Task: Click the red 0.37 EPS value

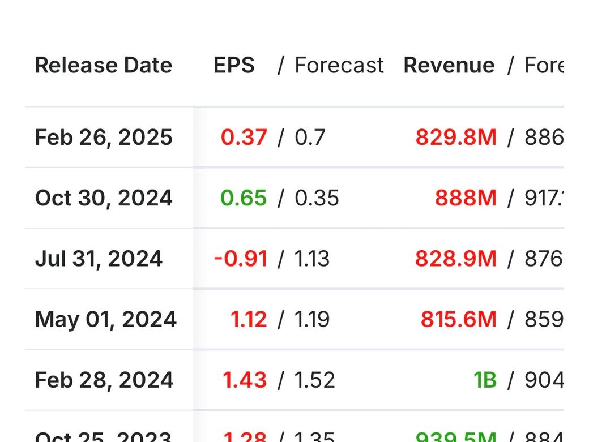Action: pyautogui.click(x=244, y=138)
